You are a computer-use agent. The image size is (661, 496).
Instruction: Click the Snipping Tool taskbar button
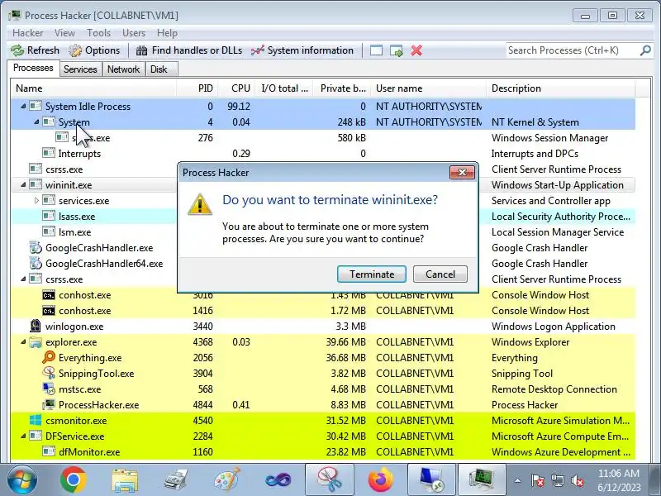click(x=329, y=479)
